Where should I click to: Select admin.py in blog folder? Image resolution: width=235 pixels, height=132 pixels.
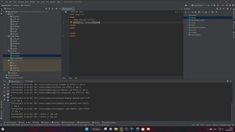[14, 21]
